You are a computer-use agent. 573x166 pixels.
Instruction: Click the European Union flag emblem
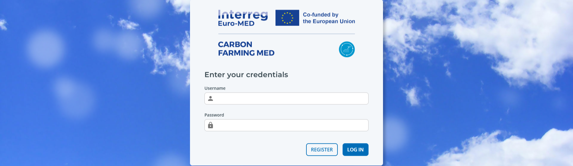point(287,18)
